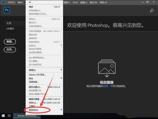Open 颜色设置(G)... from the menu
This screenshot has height=119, width=158.
[x=35, y=87]
